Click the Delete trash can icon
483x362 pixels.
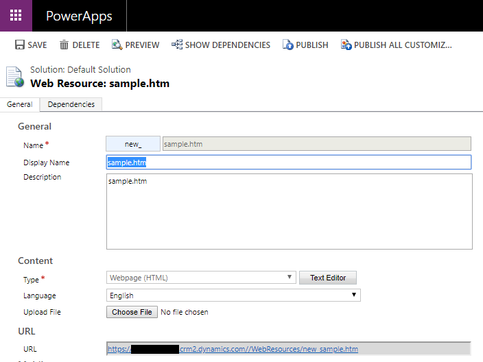64,45
